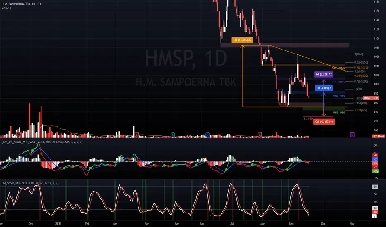The width and height of the screenshot is (386, 227).
Task: Click the Jul label on time axis
Action: click(x=232, y=224)
